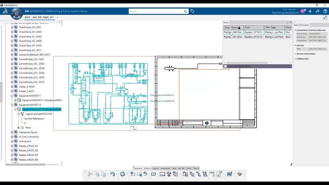329x185 pixels.
Task: Click the valve symbol icon in toolbar
Action: pyautogui.click(x=212, y=174)
